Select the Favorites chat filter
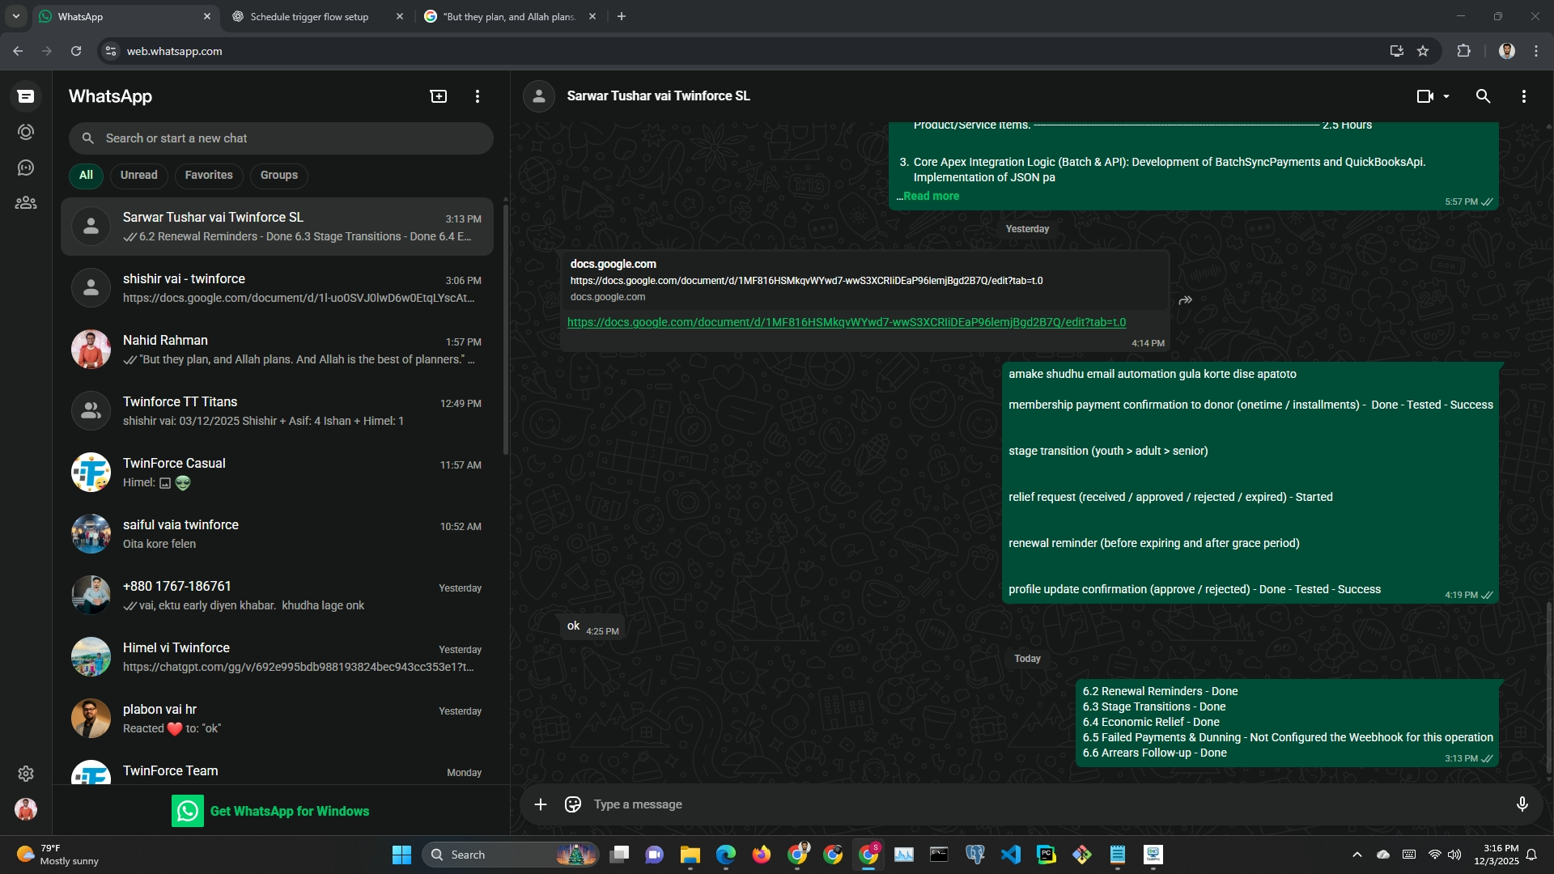The image size is (1554, 874). pos(209,176)
